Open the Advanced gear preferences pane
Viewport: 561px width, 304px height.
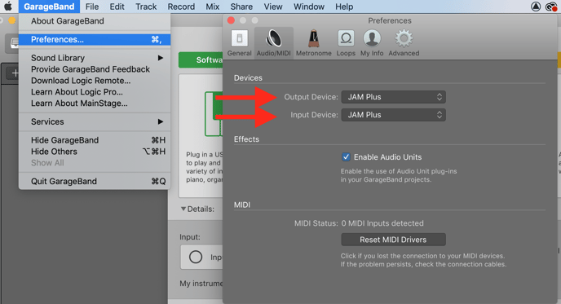pyautogui.click(x=404, y=43)
